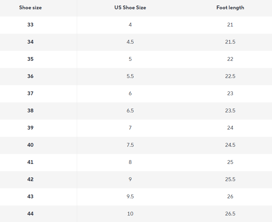Click shoe size 44 in last row
Image resolution: width=272 pixels, height=222 pixels.
pos(30,214)
